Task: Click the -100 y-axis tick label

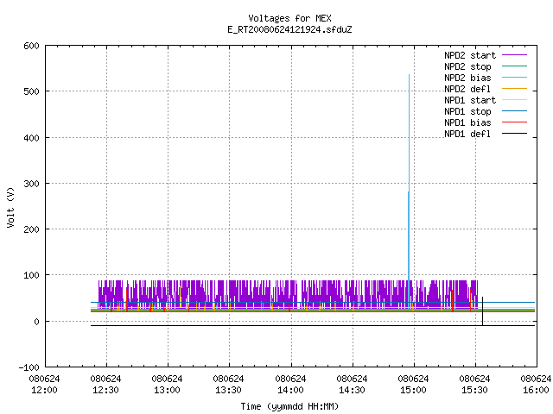Action: (29, 367)
